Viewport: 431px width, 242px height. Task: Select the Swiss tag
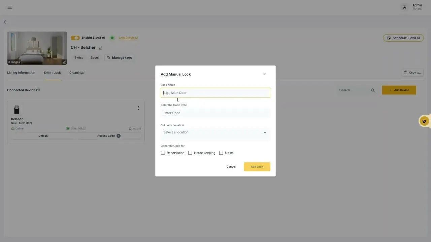79,58
